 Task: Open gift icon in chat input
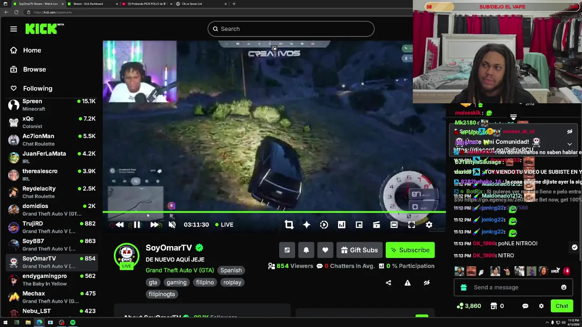(x=463, y=287)
